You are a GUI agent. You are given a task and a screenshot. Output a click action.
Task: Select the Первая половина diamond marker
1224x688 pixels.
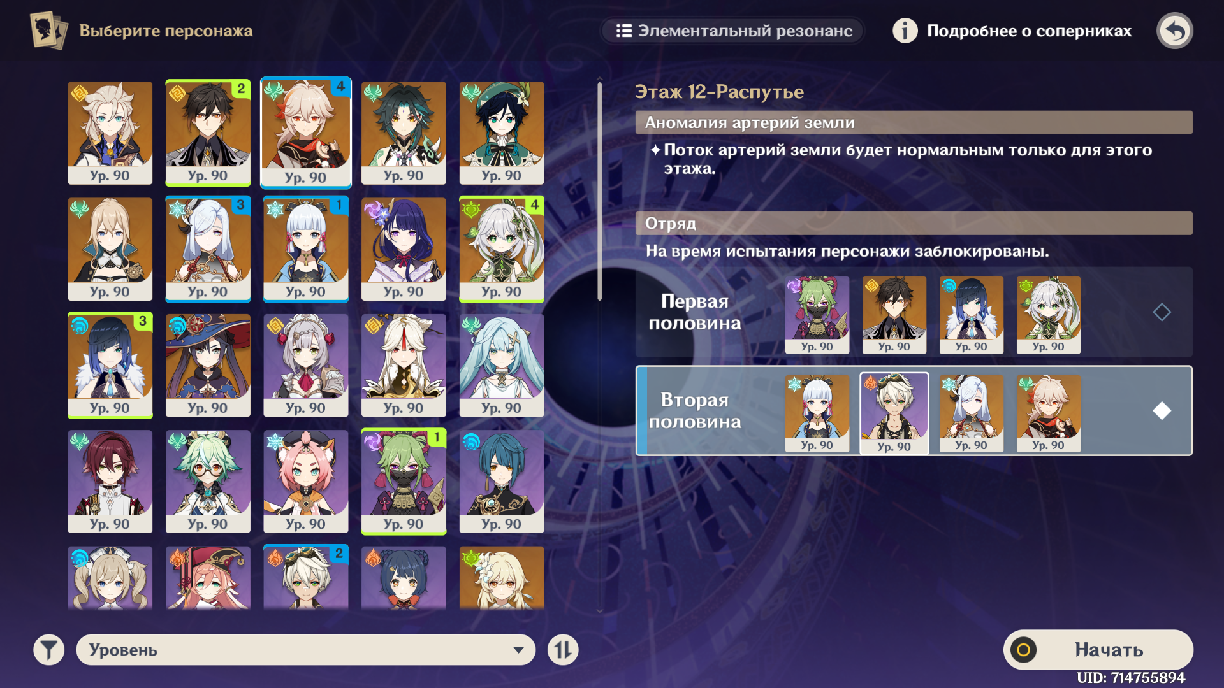click(1162, 312)
